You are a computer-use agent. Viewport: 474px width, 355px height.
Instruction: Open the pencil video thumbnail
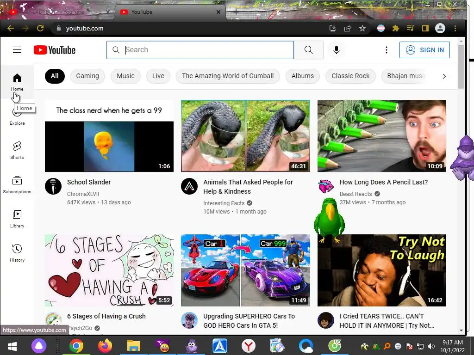pyautogui.click(x=382, y=136)
